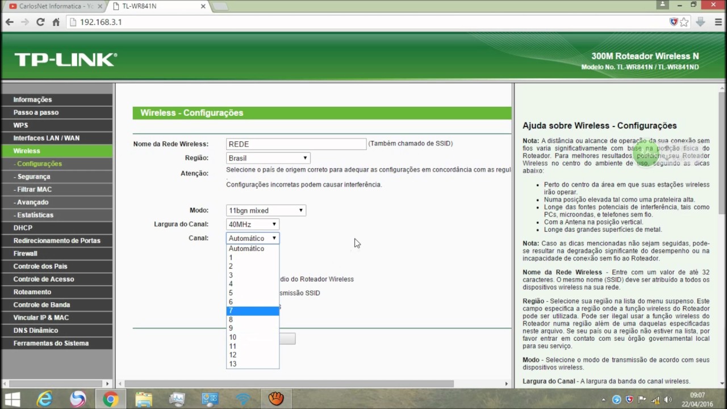Click the browser Back arrow
The image size is (727, 409).
pos(9,22)
